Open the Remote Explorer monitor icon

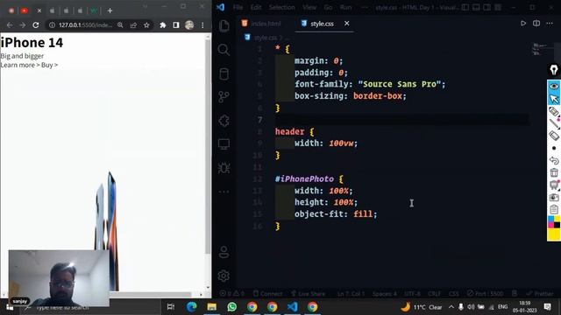click(x=224, y=144)
